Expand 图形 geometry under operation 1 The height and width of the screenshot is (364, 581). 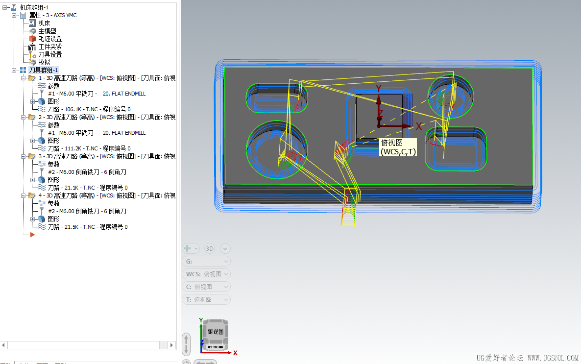(33, 101)
